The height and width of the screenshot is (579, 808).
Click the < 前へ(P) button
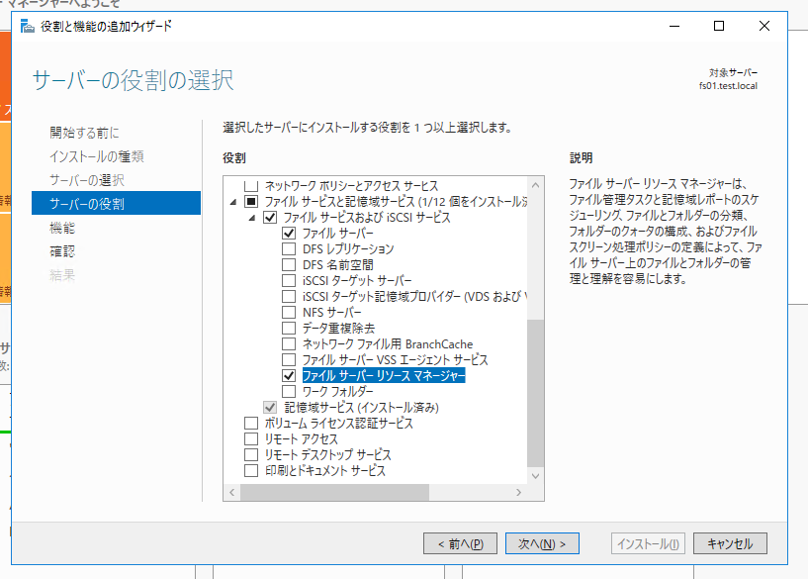pos(460,543)
